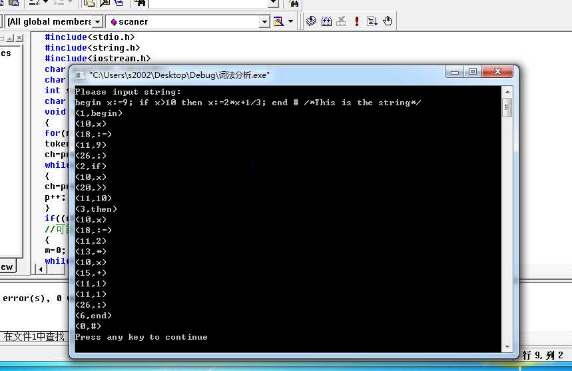The image size is (572, 371).
Task: Toggle breakpoint with the hand icon
Action: click(x=388, y=21)
